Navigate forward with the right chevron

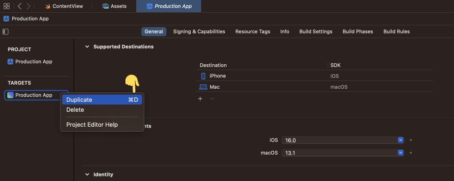point(29,6)
